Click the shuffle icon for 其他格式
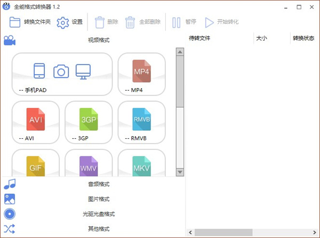Viewport: 320px width, 238px height. coord(10,229)
